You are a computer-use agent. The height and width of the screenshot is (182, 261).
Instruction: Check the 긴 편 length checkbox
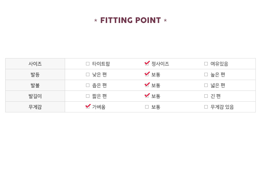click(x=206, y=96)
